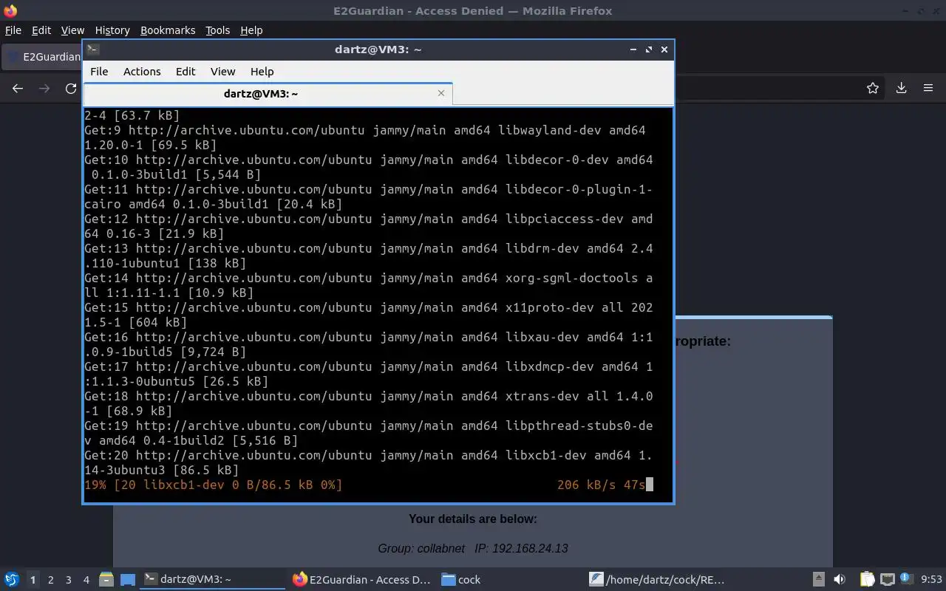Open the terminal Edit menu
This screenshot has width=946, height=591.
pos(186,72)
